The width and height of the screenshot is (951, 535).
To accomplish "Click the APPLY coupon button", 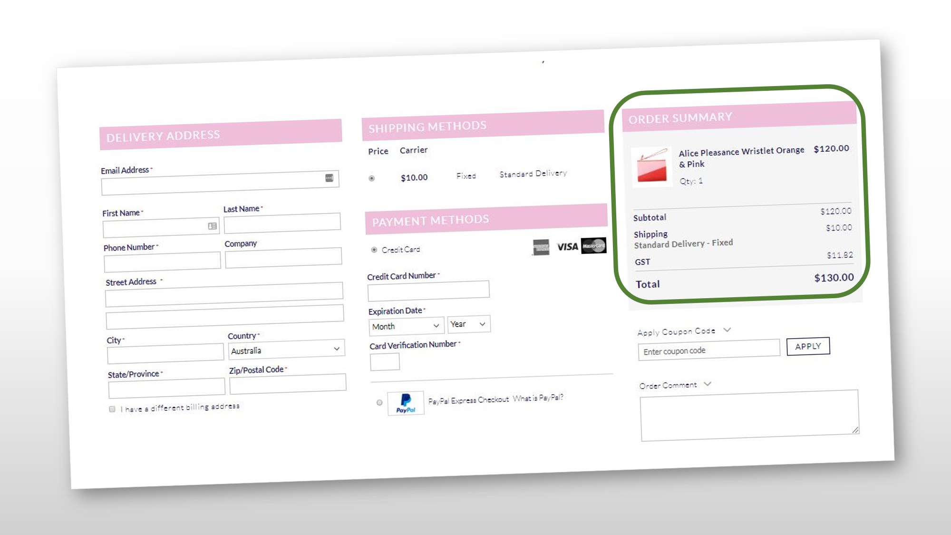I will (808, 346).
